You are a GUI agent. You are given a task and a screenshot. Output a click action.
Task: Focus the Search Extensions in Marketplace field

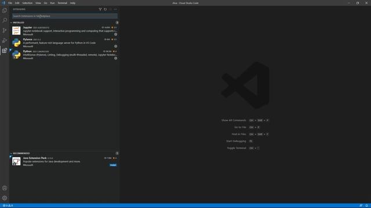pyautogui.click(x=65, y=16)
